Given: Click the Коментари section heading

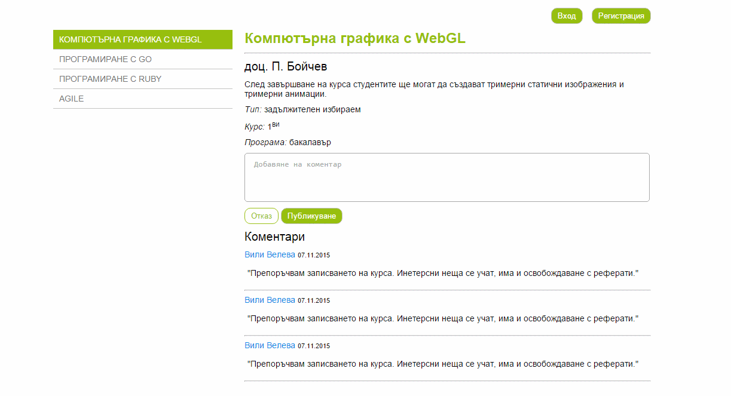Looking at the screenshot, I should 274,237.
